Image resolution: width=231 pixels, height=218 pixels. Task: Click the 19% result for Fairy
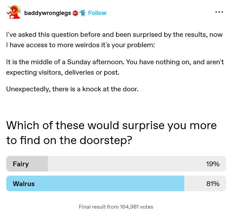(213, 164)
